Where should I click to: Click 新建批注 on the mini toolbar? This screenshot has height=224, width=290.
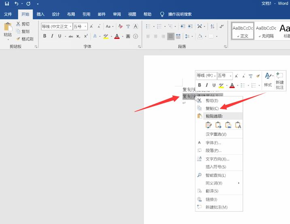(x=279, y=81)
